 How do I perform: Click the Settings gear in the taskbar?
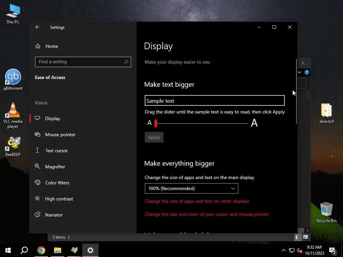[90, 250]
